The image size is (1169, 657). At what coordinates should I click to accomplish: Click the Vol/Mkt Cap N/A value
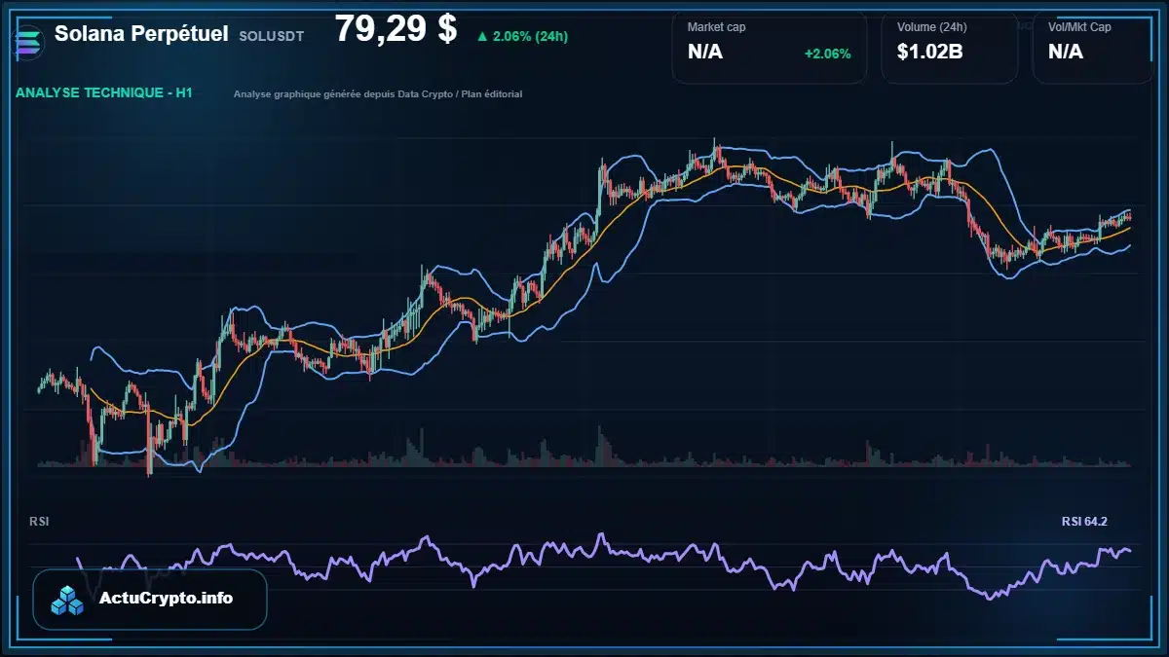[x=1066, y=53]
